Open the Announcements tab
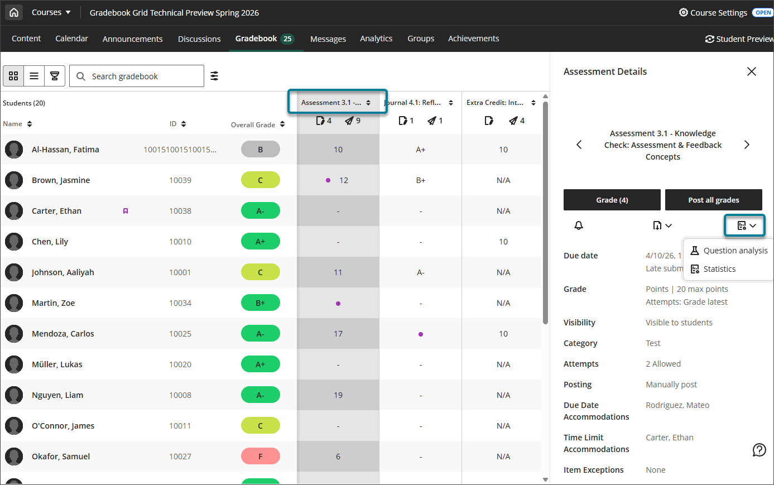This screenshot has height=485, width=774. coord(133,39)
